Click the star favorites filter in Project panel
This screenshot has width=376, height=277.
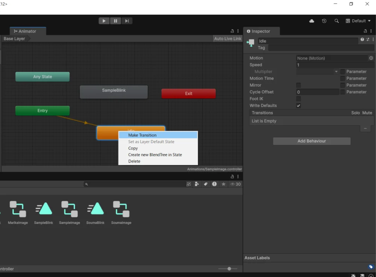click(x=224, y=184)
